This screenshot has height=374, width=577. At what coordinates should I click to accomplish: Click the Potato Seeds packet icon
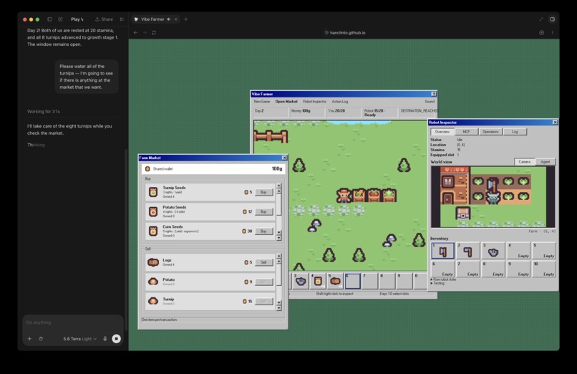point(153,211)
